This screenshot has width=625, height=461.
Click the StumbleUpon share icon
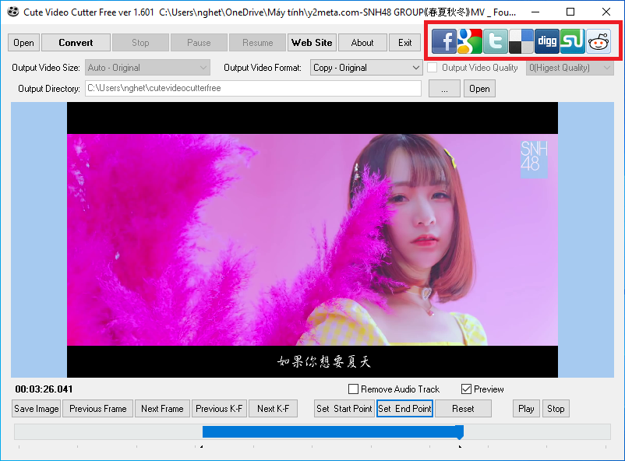[x=572, y=40]
